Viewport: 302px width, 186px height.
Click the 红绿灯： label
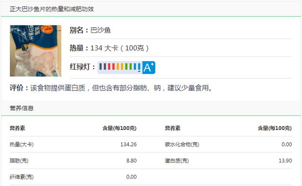point(83,67)
